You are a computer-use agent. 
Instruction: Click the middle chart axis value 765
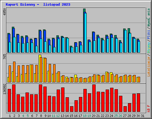(4, 57)
